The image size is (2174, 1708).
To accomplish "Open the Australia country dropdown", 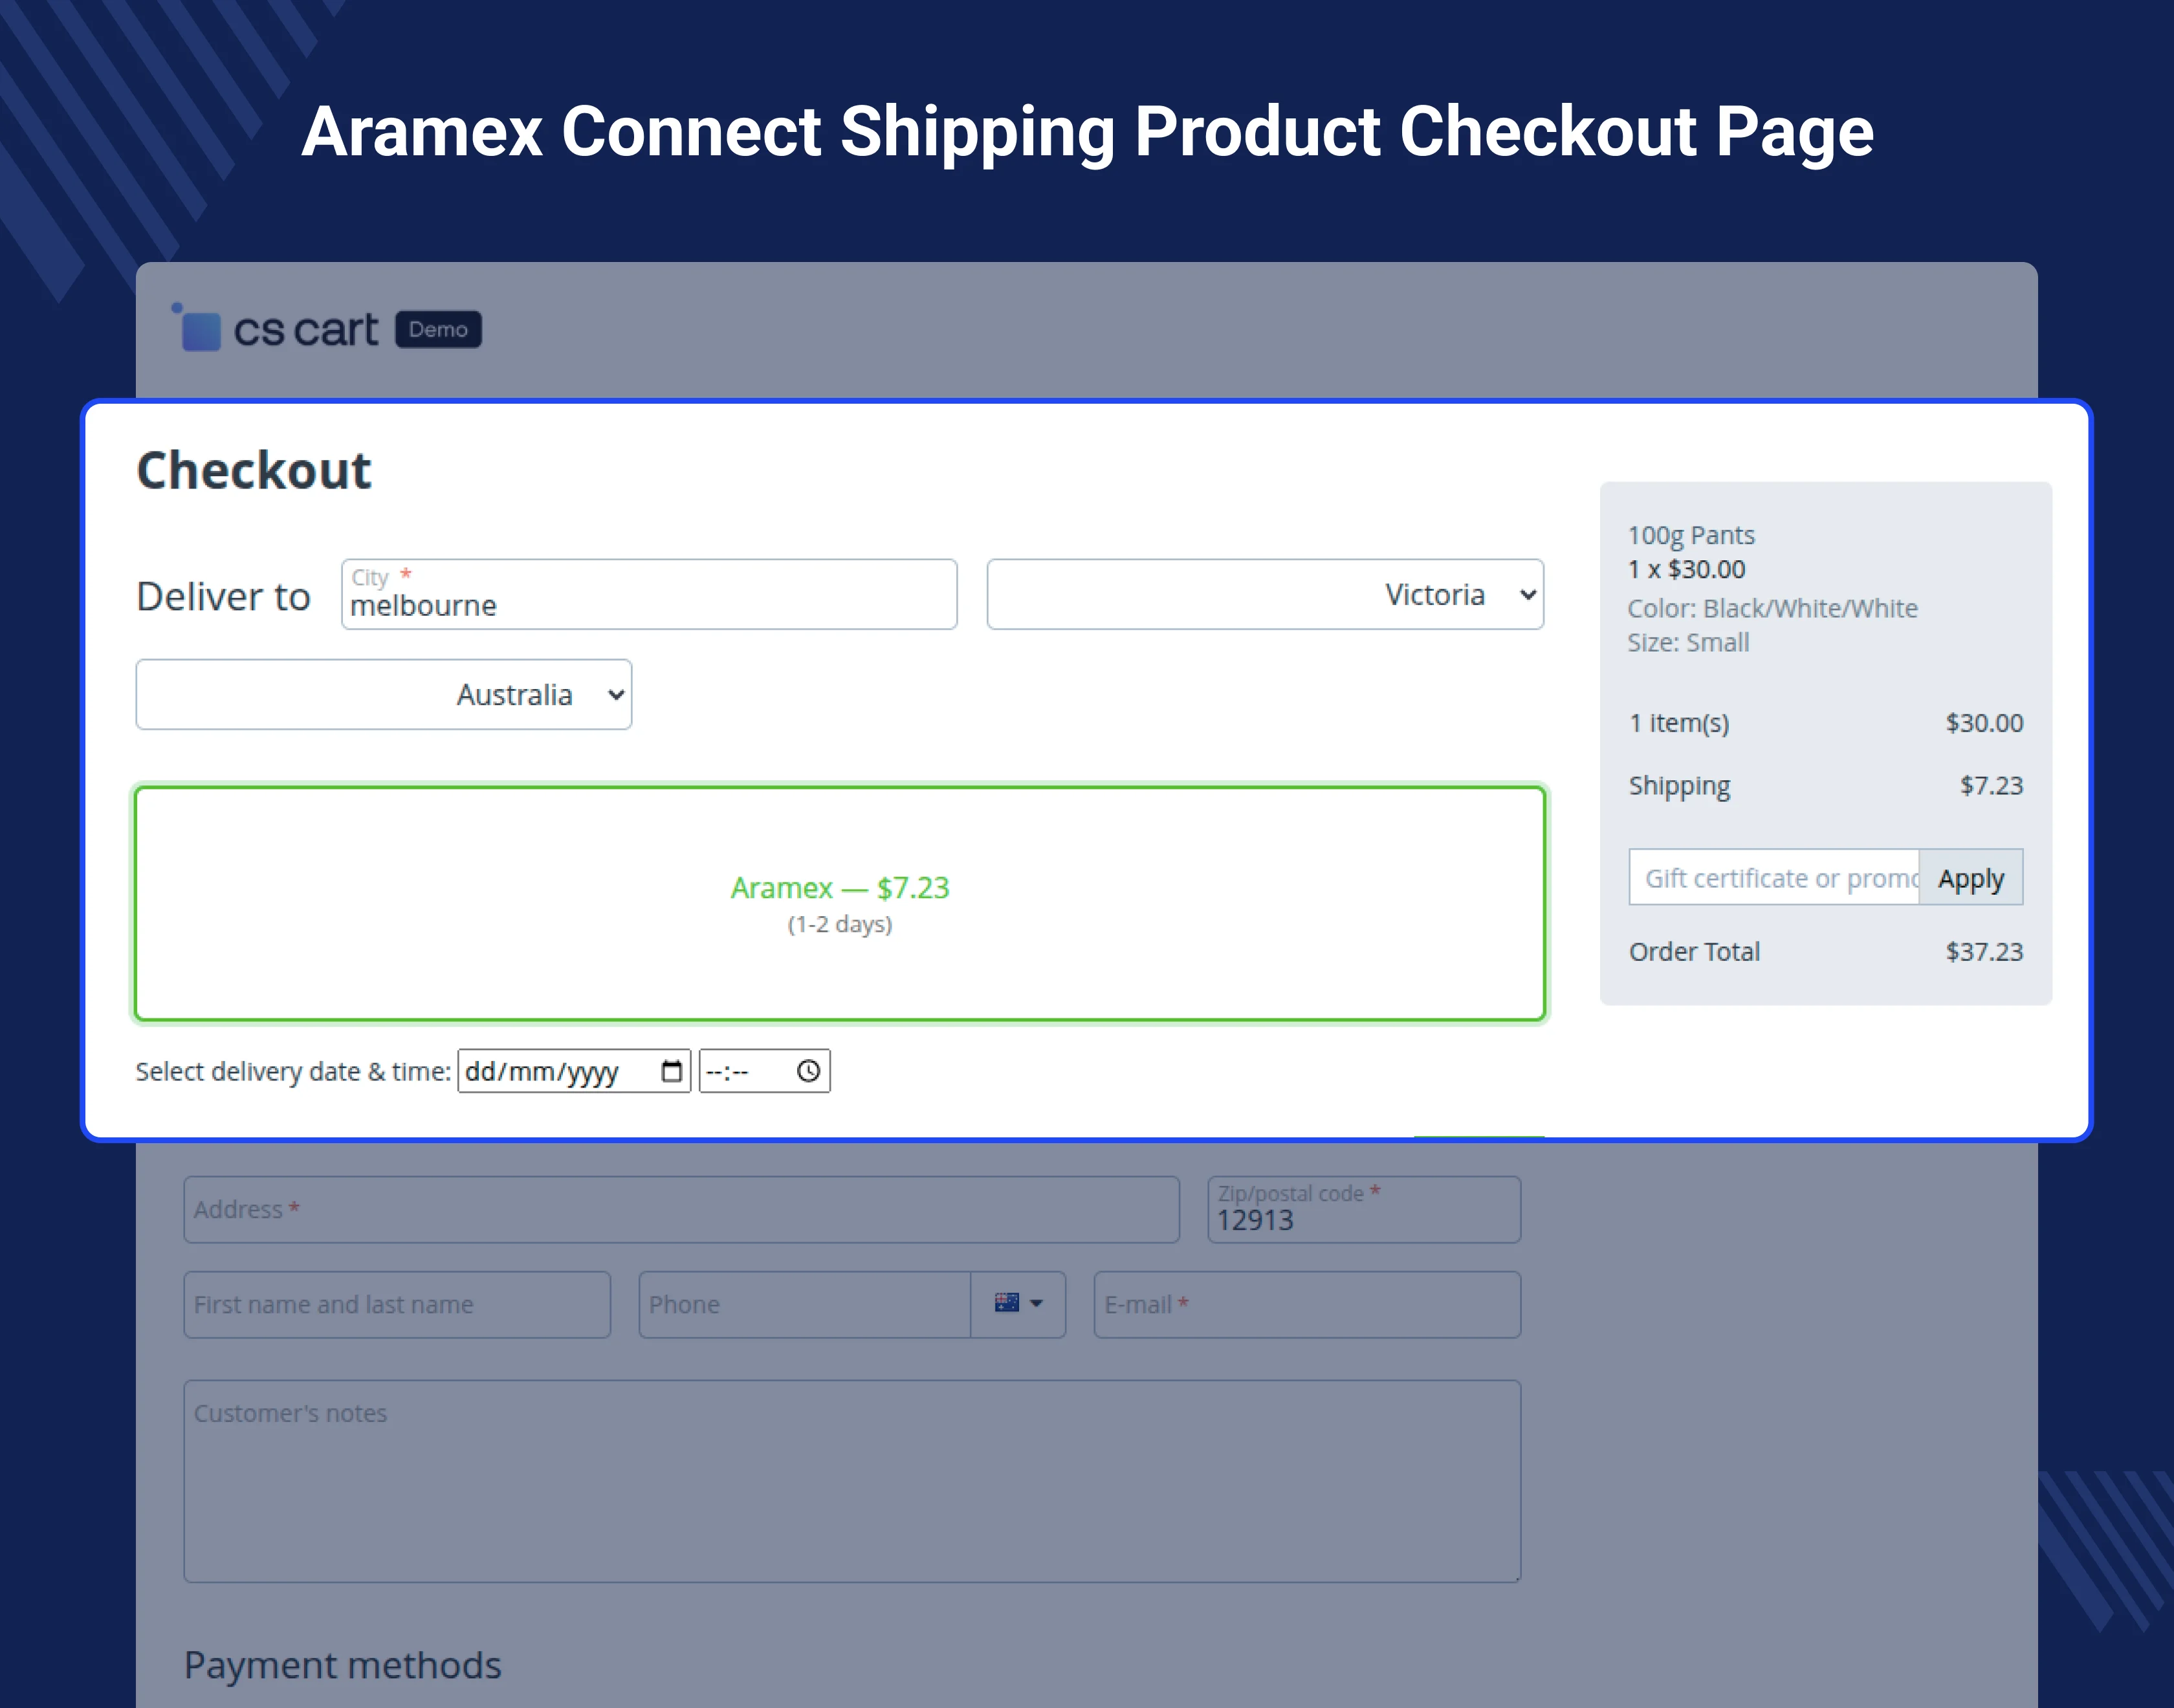I will point(383,694).
